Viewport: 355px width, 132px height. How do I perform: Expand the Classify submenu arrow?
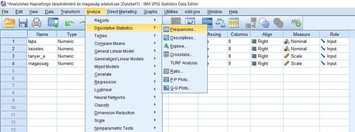click(155, 105)
